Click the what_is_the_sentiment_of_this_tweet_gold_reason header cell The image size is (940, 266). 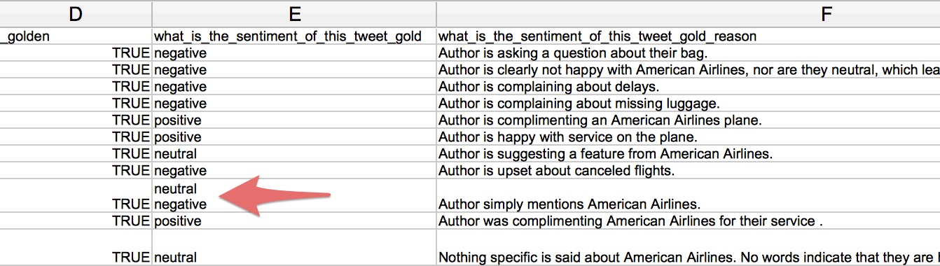(x=688, y=36)
